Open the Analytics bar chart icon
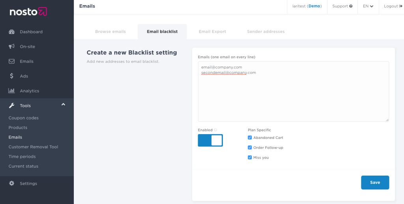This screenshot has height=204, width=404. (11, 91)
